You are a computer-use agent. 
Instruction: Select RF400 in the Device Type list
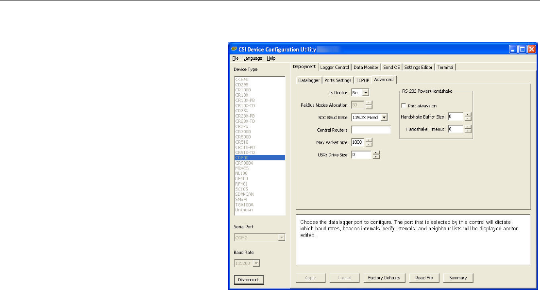tap(260, 178)
